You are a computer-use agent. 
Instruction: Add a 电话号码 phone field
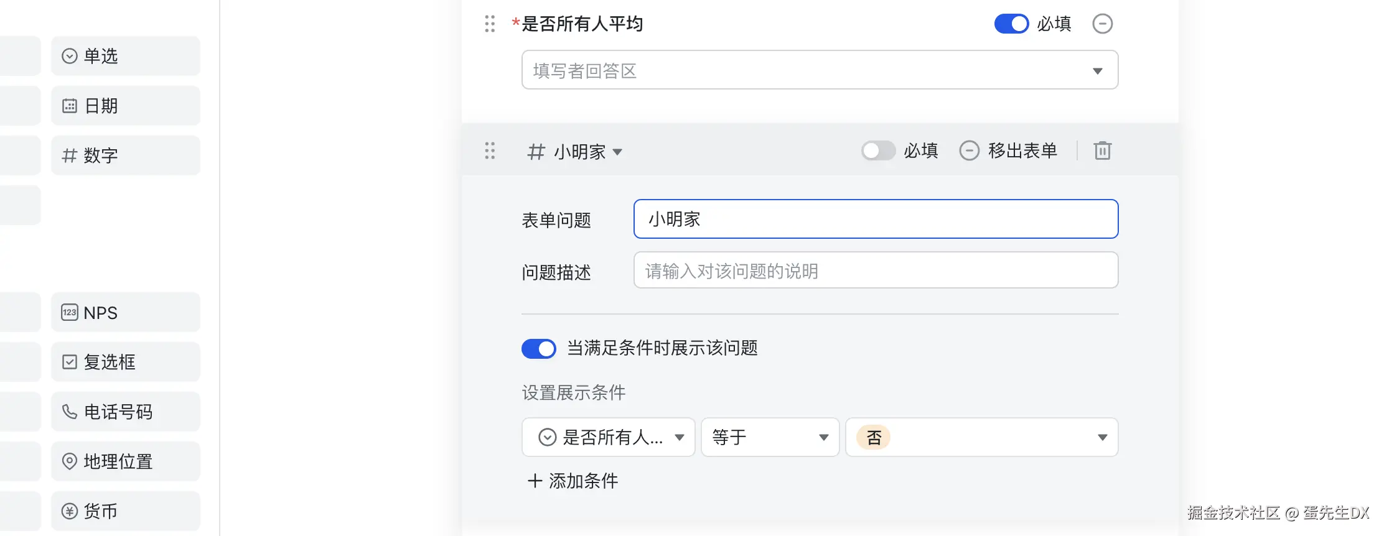tap(126, 412)
